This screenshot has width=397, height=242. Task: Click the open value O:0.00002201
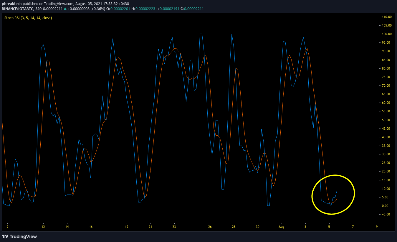pyautogui.click(x=118, y=9)
